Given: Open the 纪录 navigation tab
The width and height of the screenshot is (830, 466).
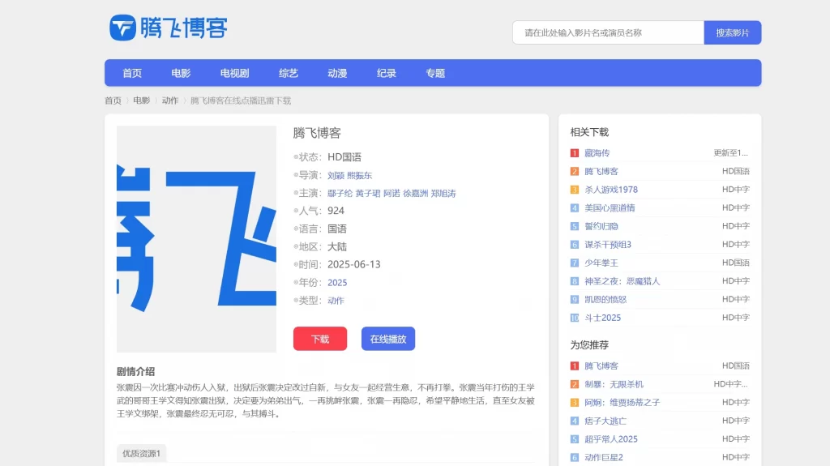Looking at the screenshot, I should coord(387,73).
